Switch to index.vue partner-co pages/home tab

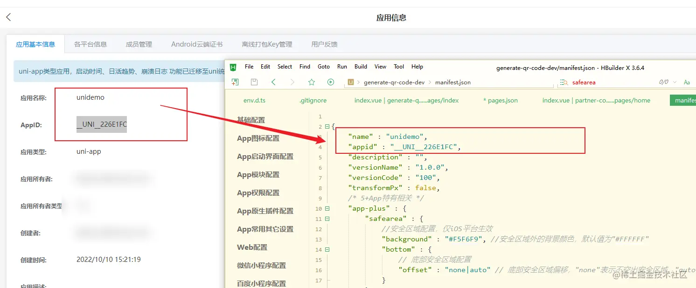(596, 100)
